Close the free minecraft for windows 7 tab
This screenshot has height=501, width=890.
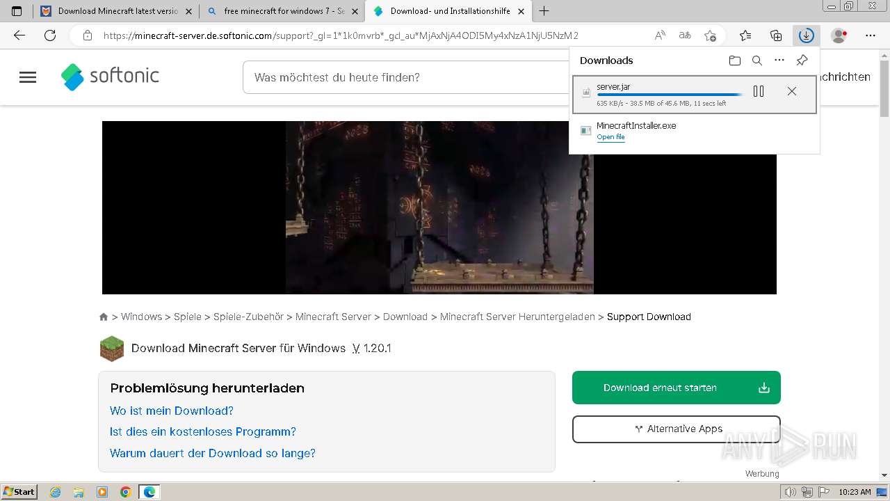pyautogui.click(x=355, y=11)
